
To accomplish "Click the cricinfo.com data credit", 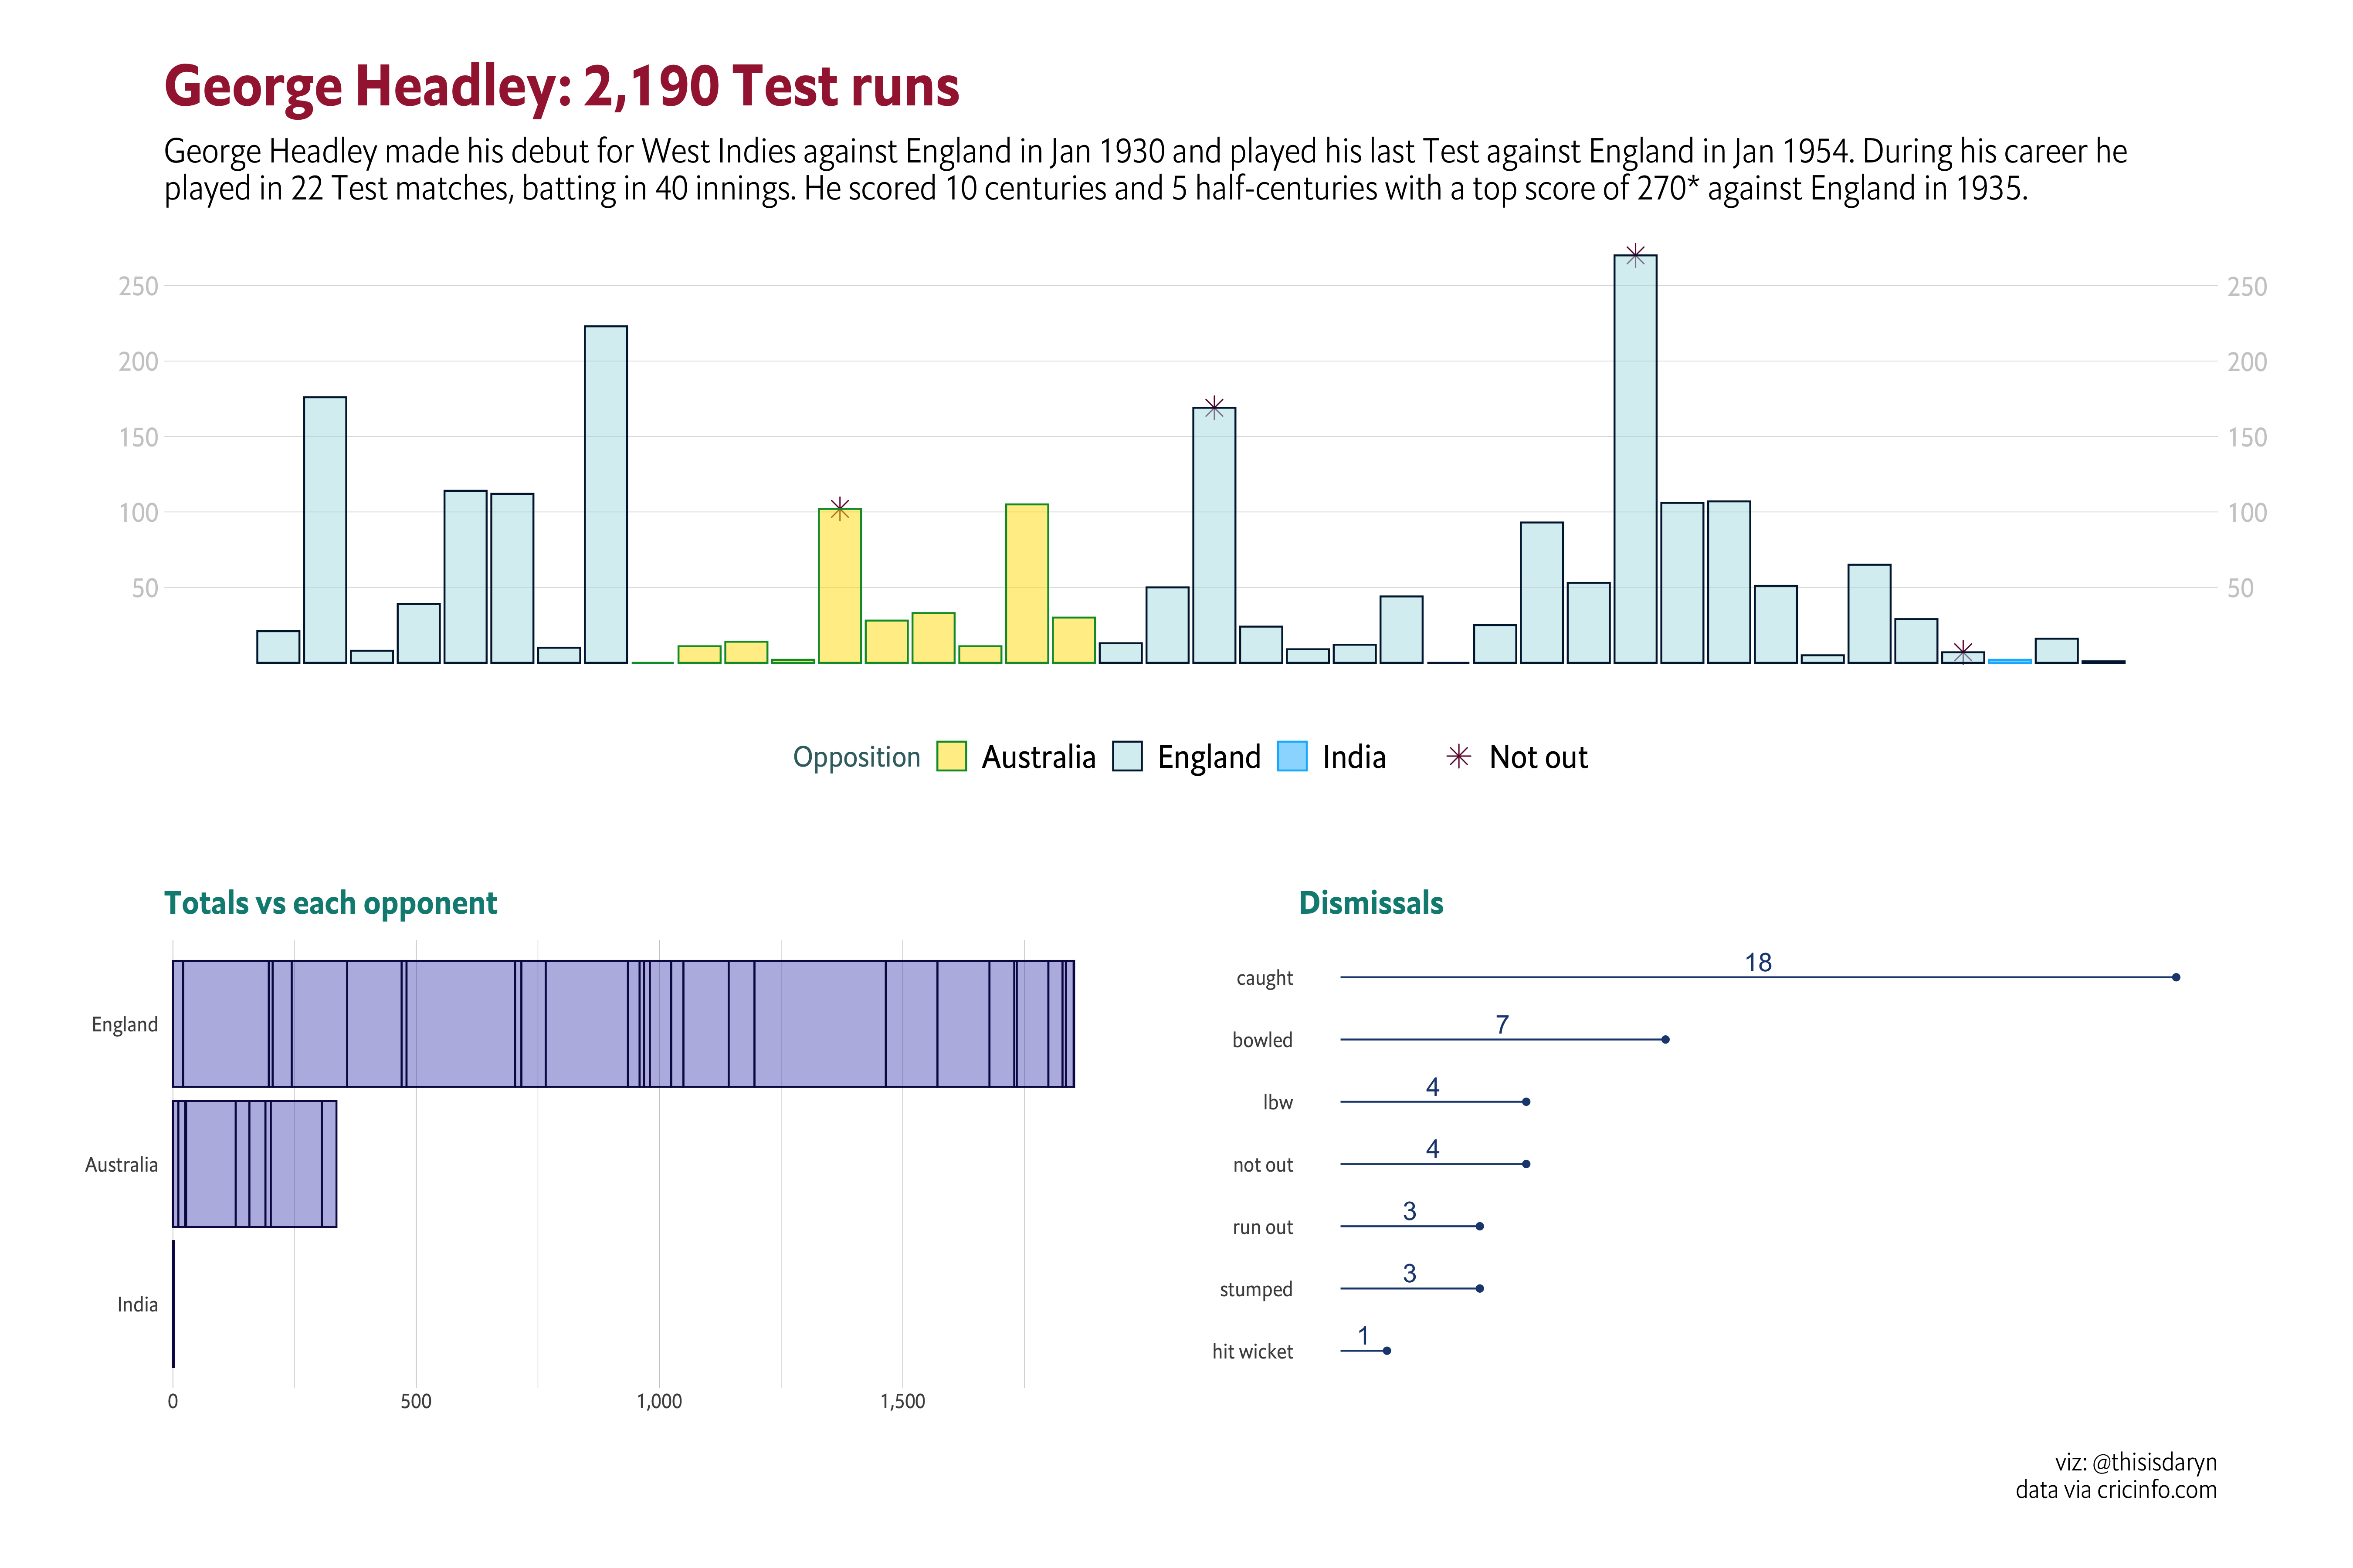I will point(2156,1490).
